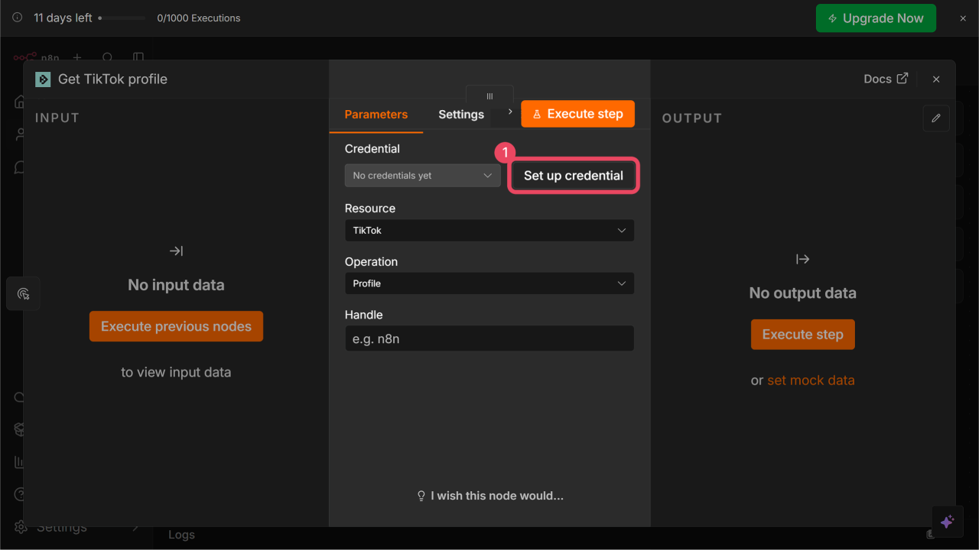Click the cursor-click button on the panel's left edge

click(x=23, y=293)
